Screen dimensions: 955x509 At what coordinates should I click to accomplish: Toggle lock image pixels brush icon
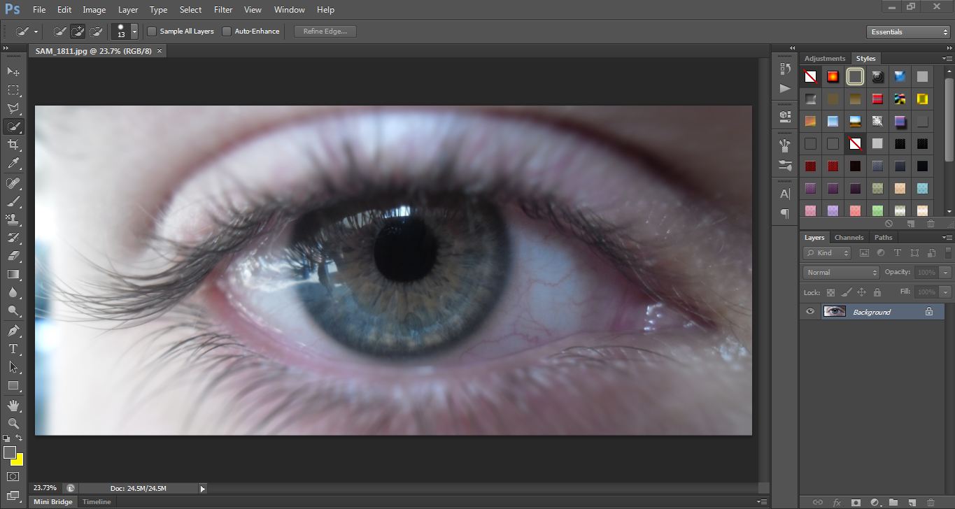coord(846,292)
